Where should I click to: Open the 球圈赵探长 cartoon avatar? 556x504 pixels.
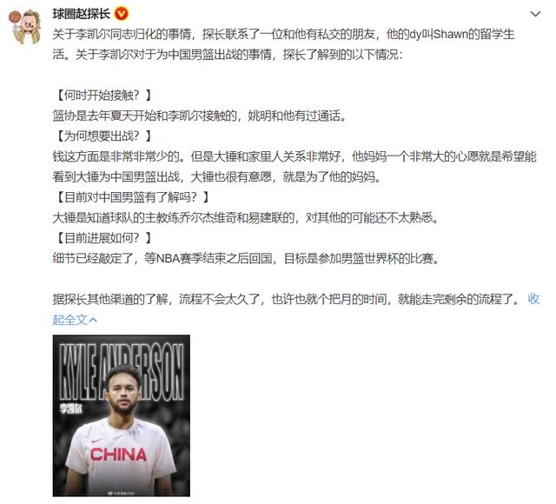point(25,27)
